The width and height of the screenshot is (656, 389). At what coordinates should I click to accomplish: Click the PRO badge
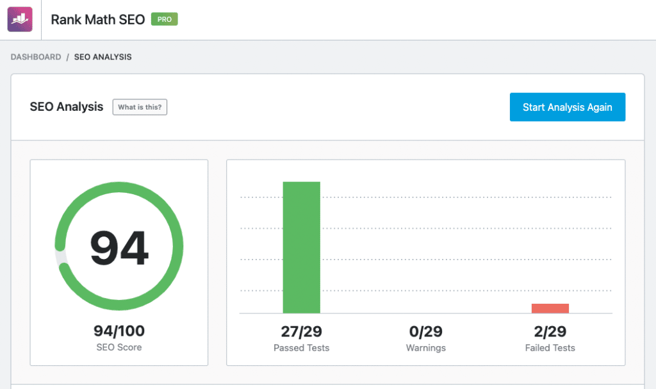pos(165,19)
